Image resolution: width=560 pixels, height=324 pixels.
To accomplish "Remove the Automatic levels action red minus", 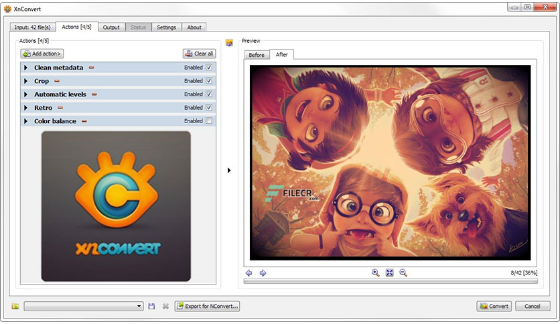I will click(x=94, y=94).
